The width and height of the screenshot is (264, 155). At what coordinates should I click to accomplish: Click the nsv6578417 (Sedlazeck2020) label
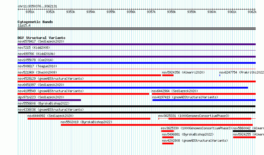41,41
